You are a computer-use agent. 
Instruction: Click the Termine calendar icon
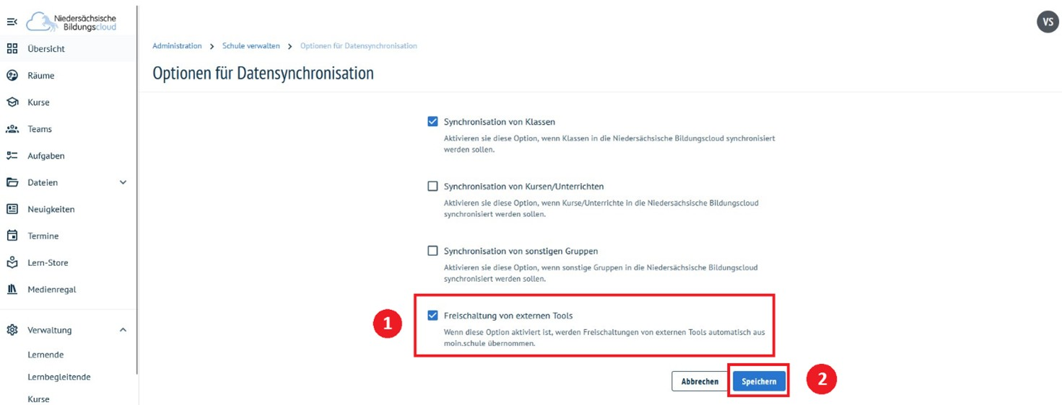coord(12,236)
